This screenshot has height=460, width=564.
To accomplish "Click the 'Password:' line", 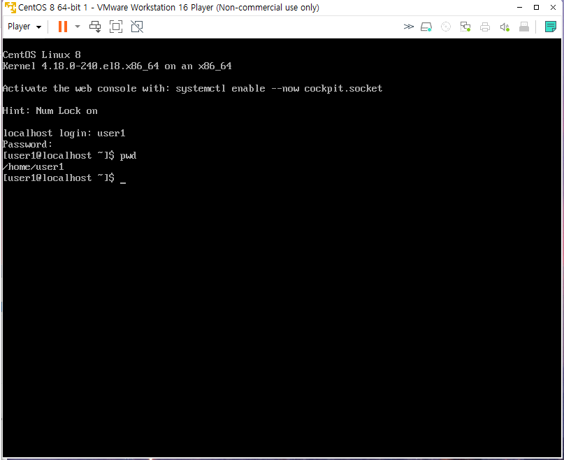I will point(27,144).
